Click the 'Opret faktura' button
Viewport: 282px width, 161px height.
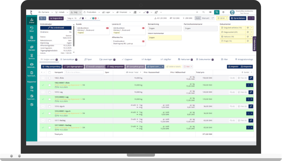(x=238, y=18)
